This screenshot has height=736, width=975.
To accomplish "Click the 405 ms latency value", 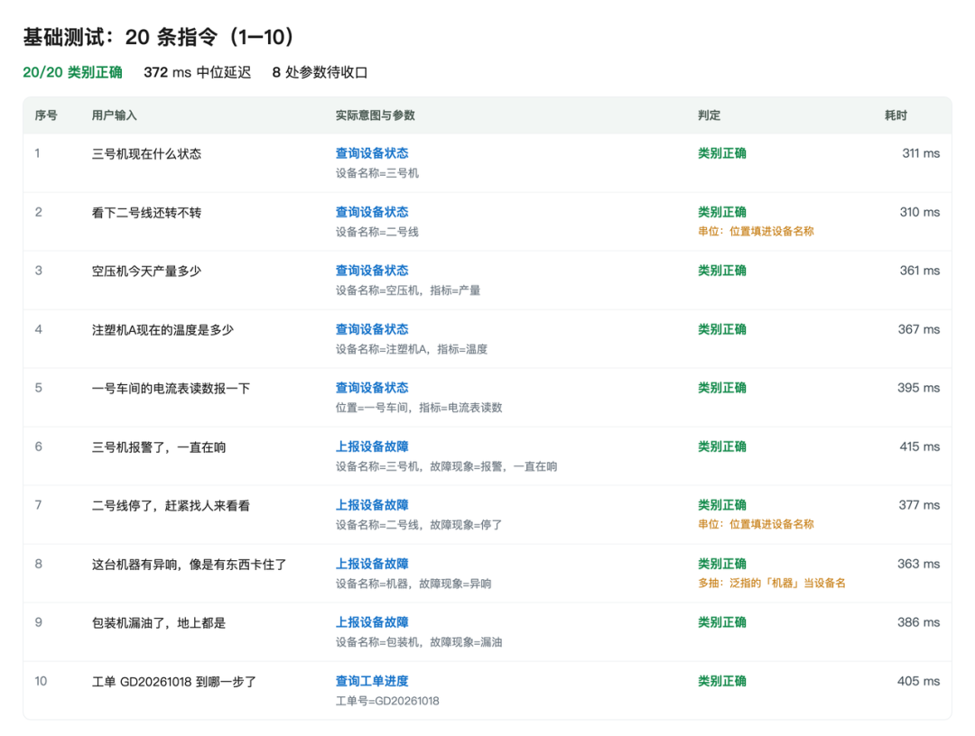I will 918,682.
